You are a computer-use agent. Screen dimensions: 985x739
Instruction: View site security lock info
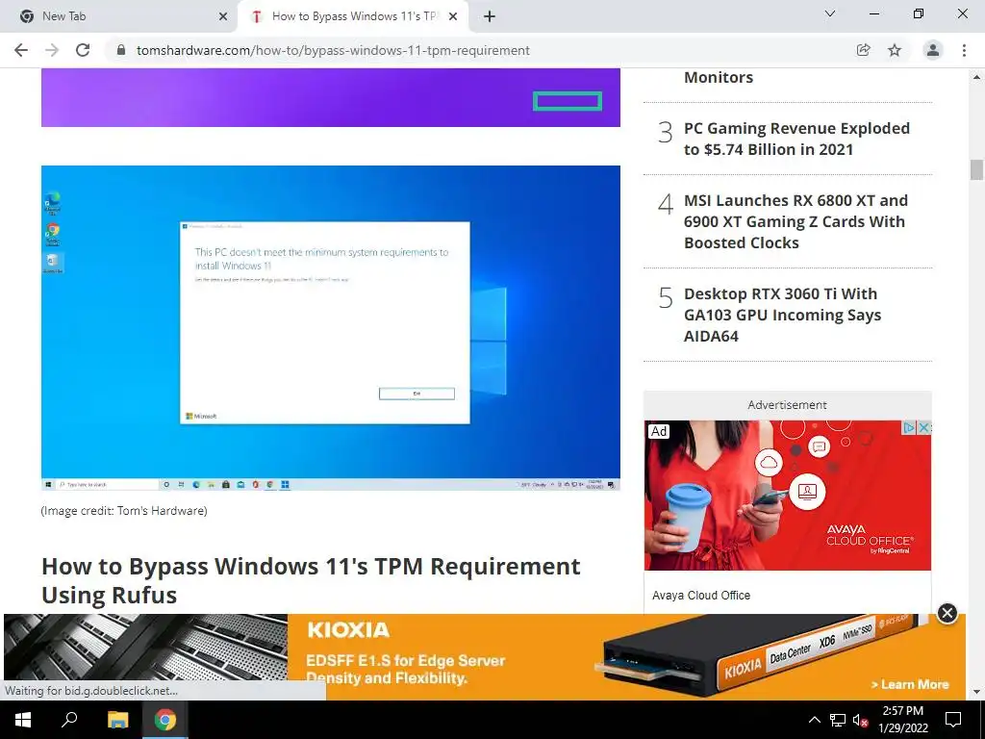(121, 50)
